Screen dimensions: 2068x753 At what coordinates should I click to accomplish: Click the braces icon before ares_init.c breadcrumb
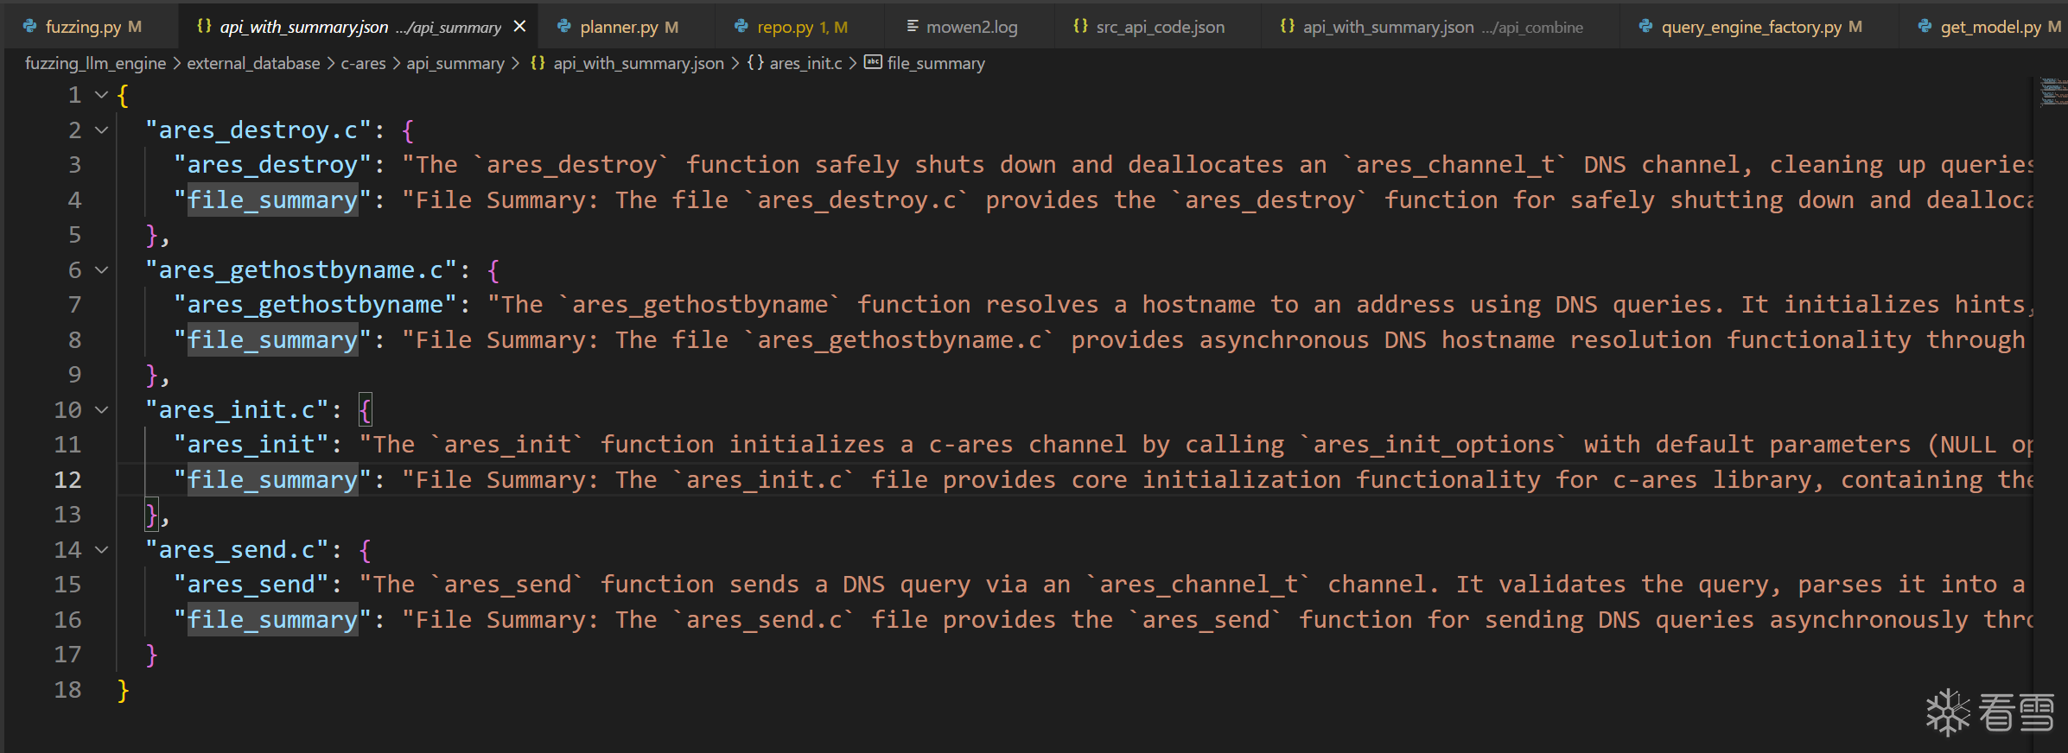[755, 63]
